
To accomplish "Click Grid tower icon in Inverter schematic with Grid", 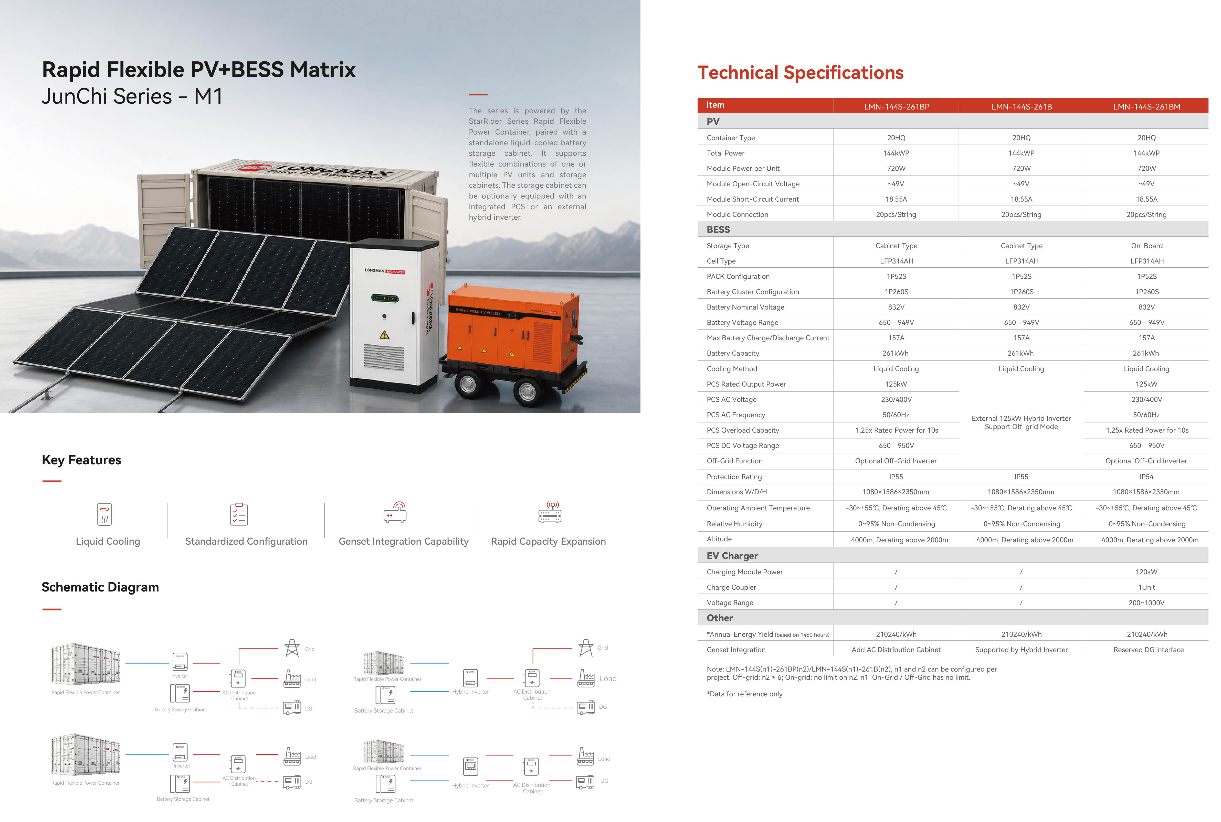I will point(292,648).
